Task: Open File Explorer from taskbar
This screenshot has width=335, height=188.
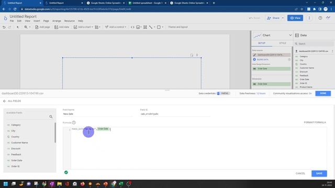Action: [59, 184]
